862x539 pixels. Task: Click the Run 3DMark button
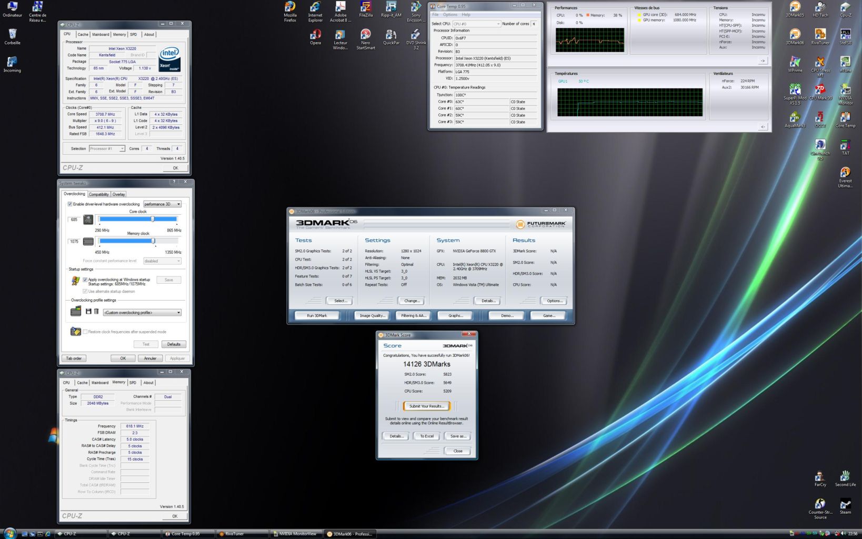(317, 315)
